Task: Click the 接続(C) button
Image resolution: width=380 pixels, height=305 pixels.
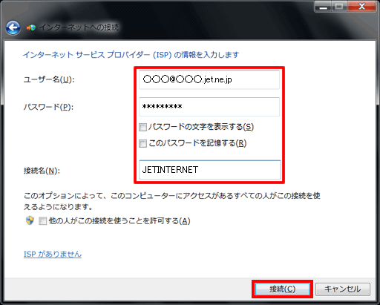Action: [x=282, y=289]
